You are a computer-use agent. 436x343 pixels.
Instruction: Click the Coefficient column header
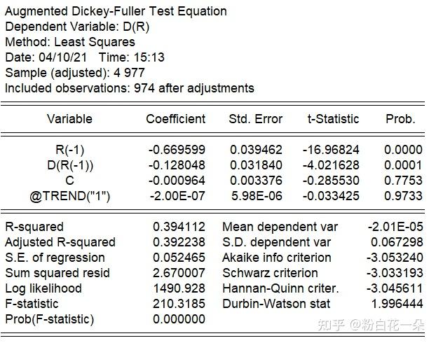click(176, 119)
